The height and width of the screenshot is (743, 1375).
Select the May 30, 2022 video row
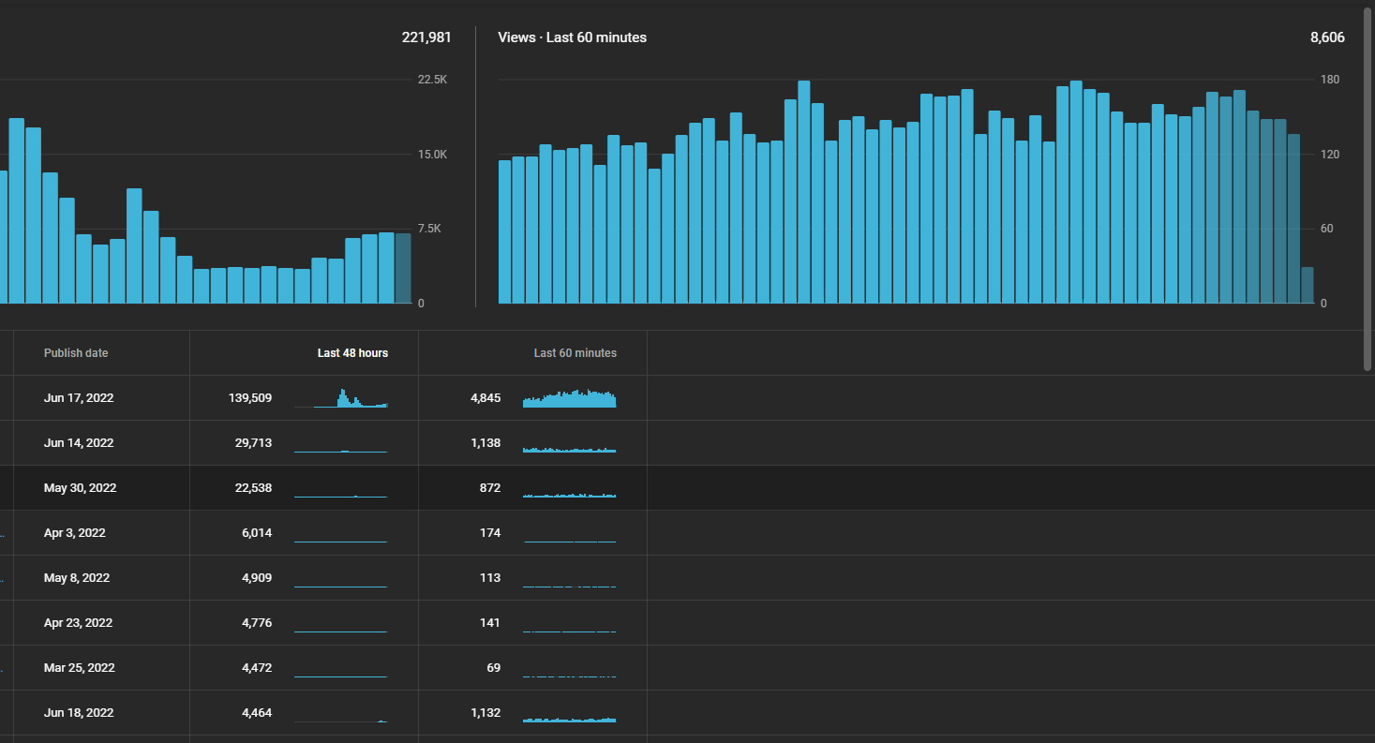687,488
